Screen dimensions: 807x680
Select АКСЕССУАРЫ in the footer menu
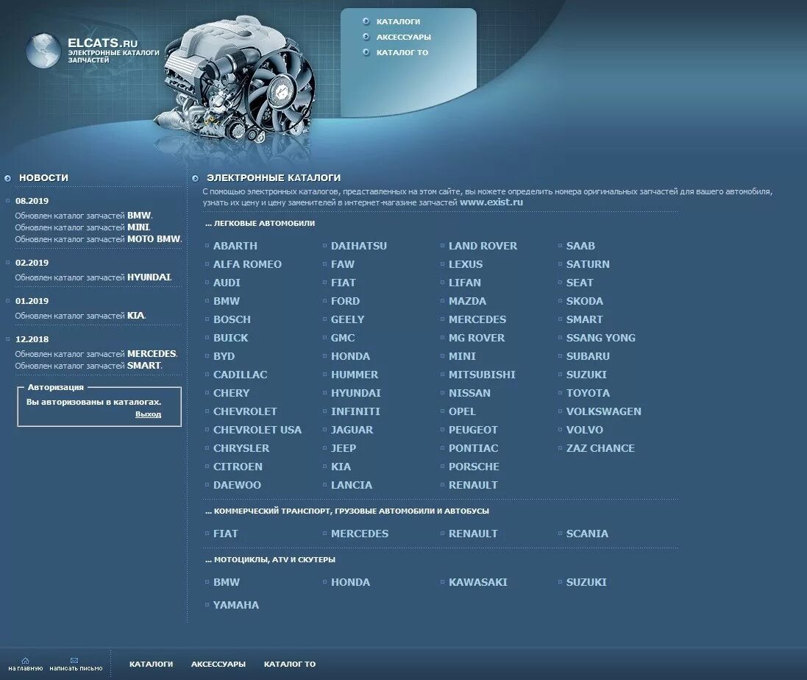(218, 664)
